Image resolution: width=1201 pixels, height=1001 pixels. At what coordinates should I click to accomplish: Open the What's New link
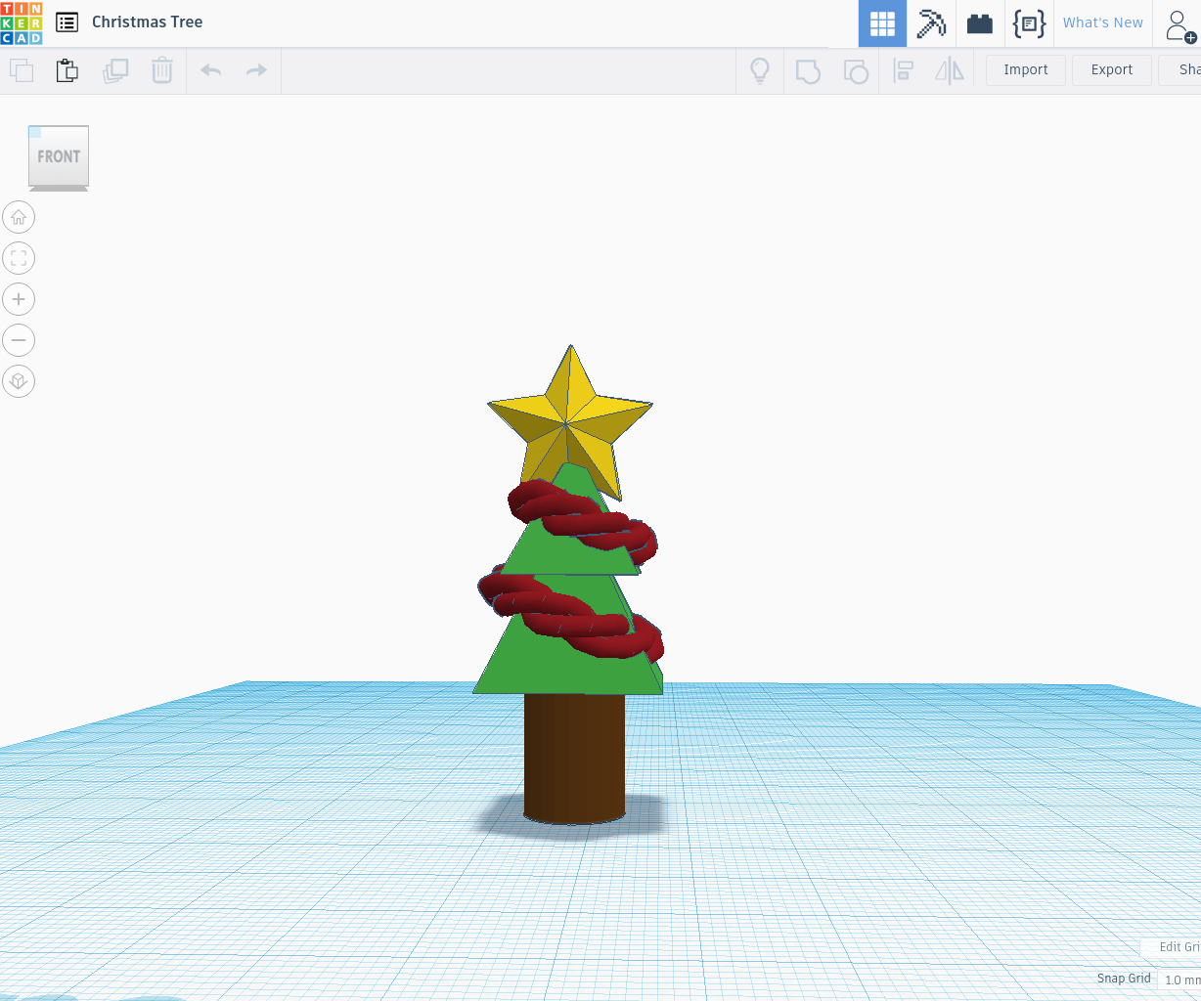point(1103,22)
